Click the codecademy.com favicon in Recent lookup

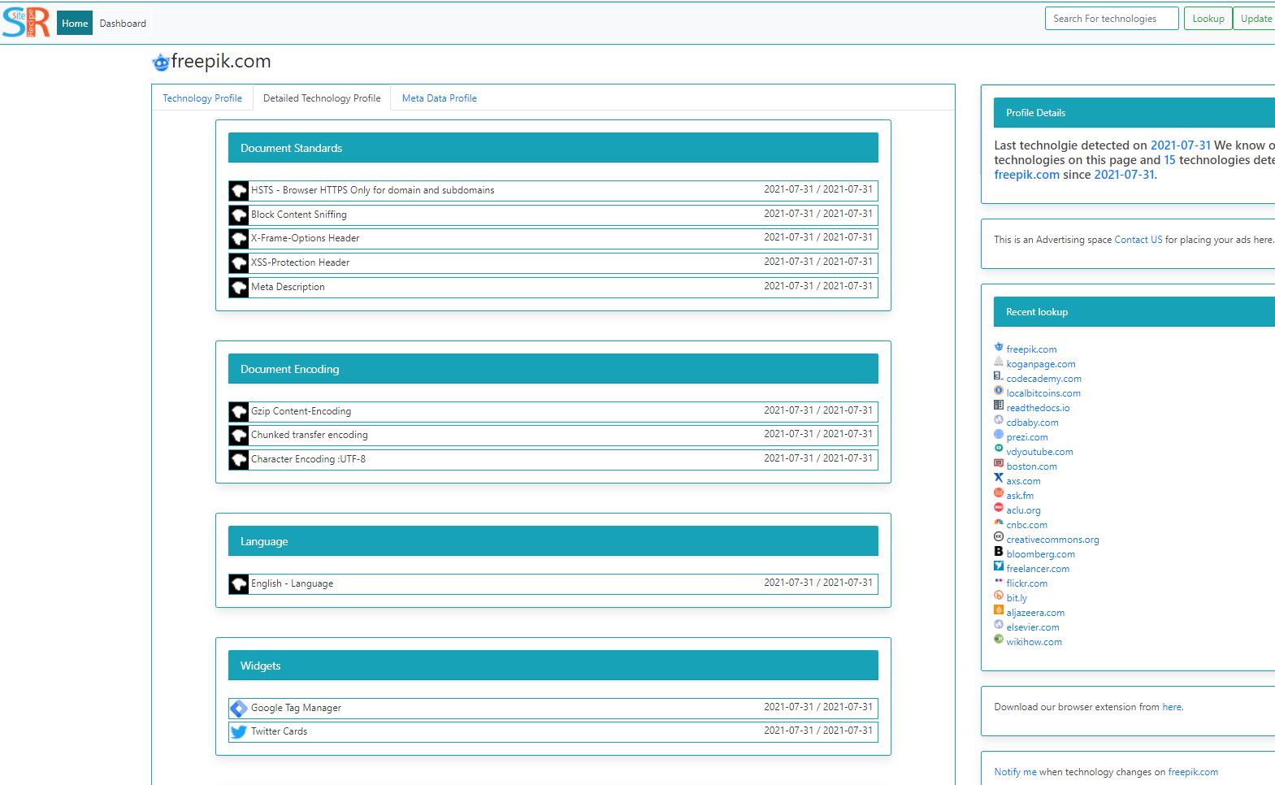pyautogui.click(x=999, y=376)
